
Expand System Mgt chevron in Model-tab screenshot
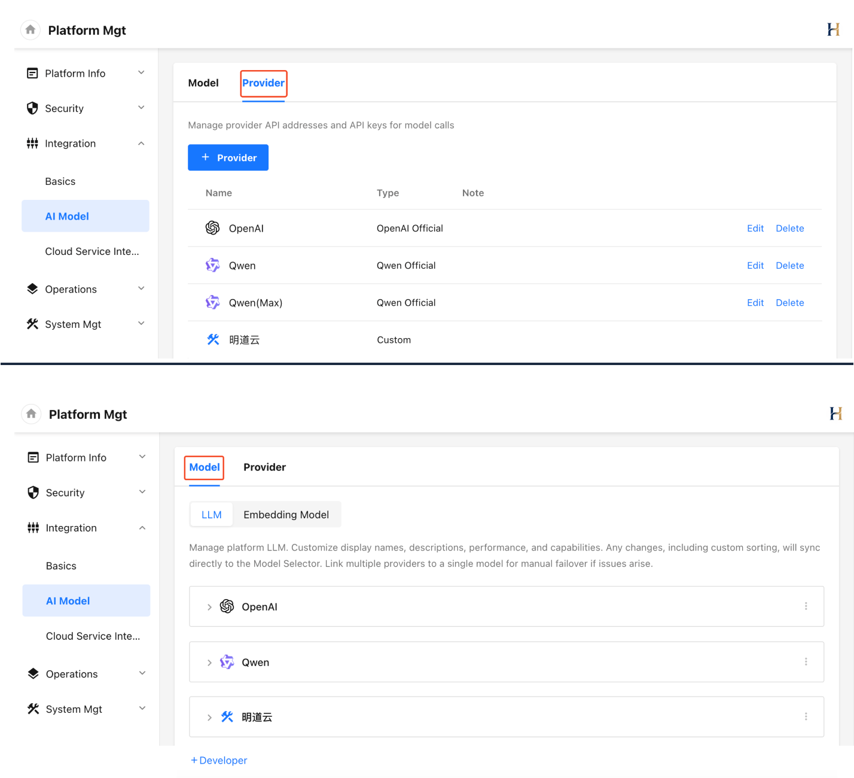tap(142, 709)
